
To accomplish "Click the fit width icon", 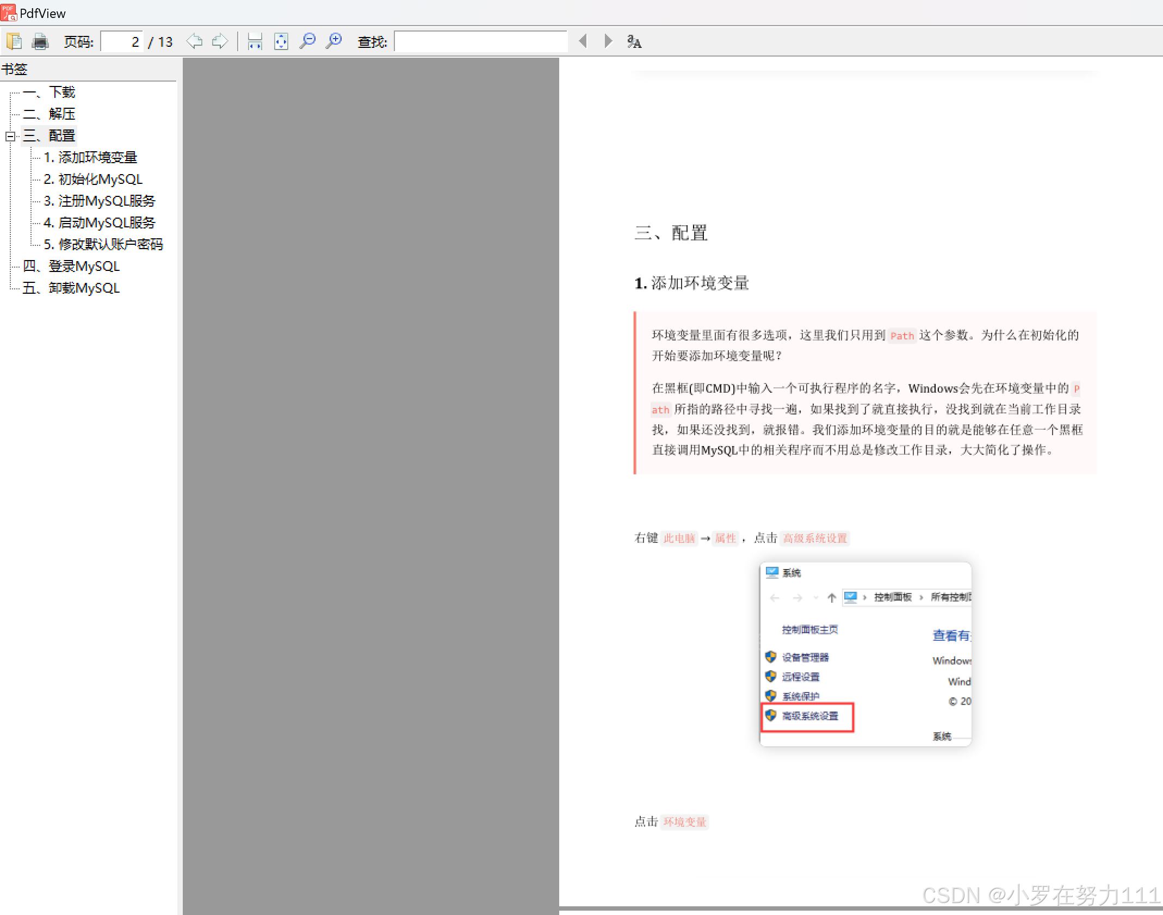I will point(255,41).
